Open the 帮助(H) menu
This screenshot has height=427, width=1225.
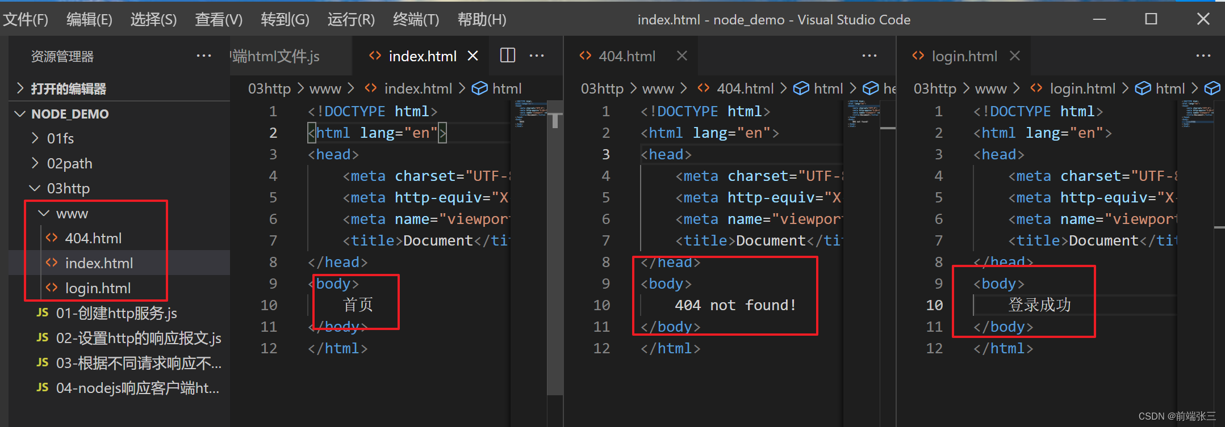click(482, 20)
